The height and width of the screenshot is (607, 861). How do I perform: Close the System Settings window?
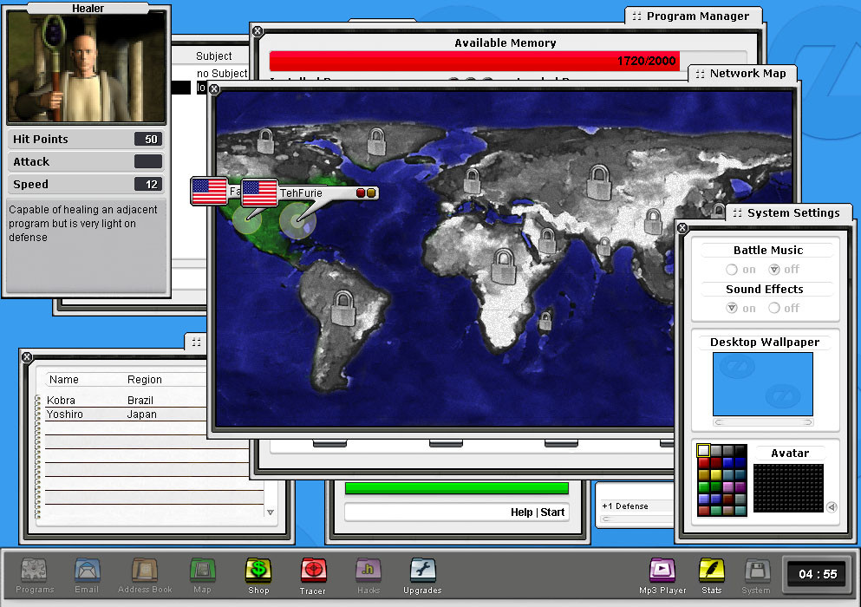pos(682,227)
